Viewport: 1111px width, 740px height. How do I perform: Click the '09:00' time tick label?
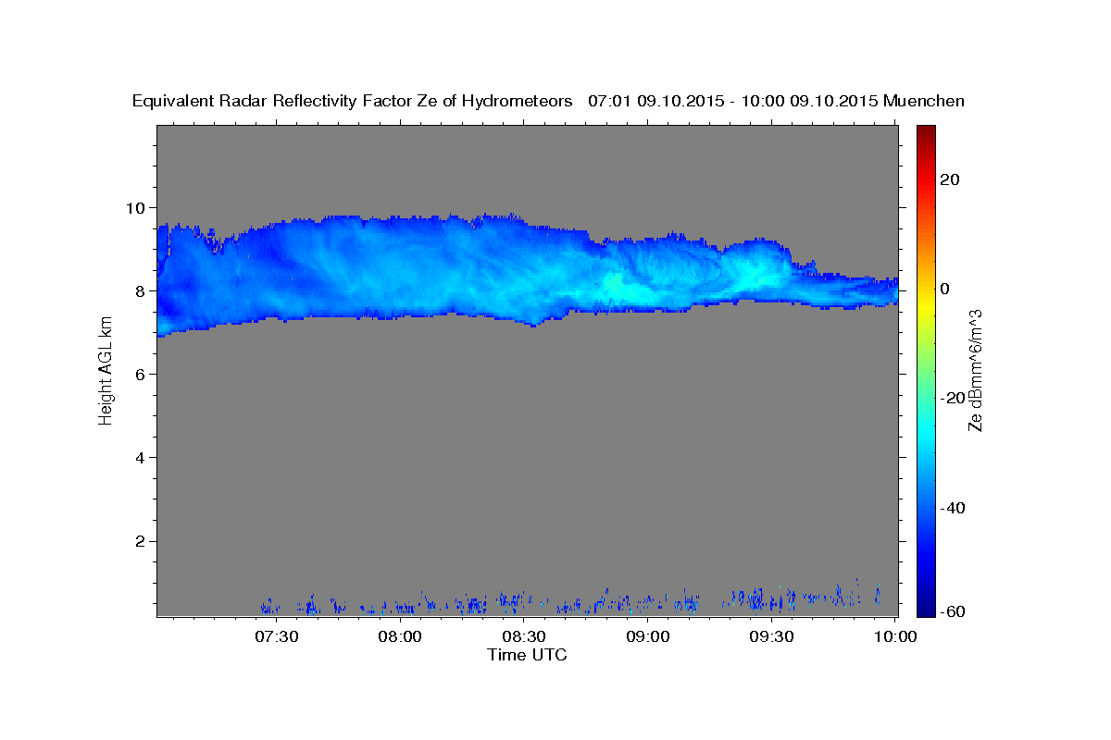coord(648,636)
